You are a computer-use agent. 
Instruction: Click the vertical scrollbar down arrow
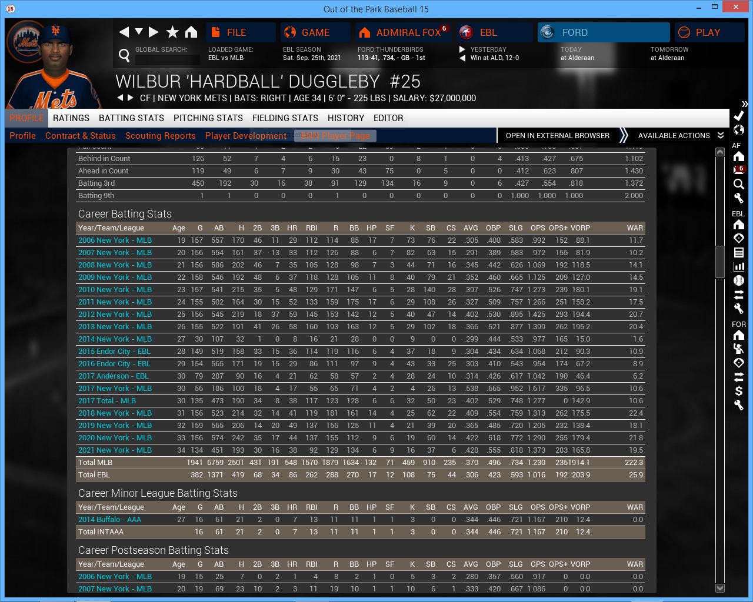(720, 588)
